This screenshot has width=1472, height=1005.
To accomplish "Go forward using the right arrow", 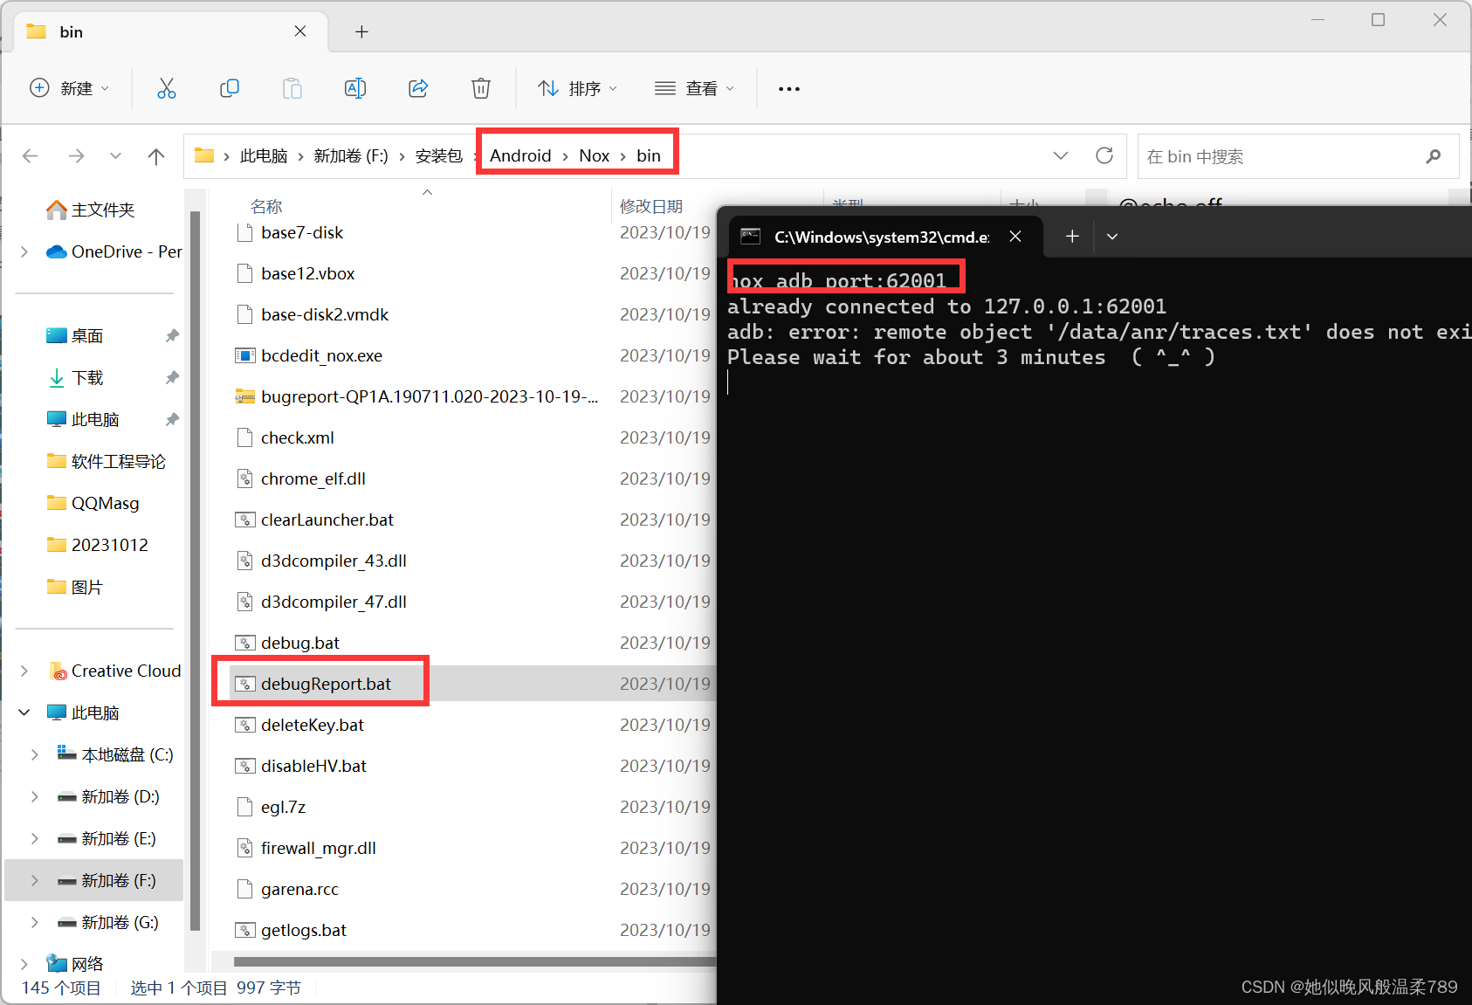I will [76, 156].
